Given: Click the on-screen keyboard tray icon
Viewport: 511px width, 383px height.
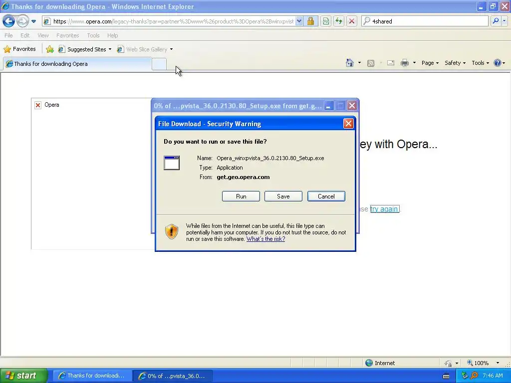Looking at the screenshot, I should pos(446,376).
